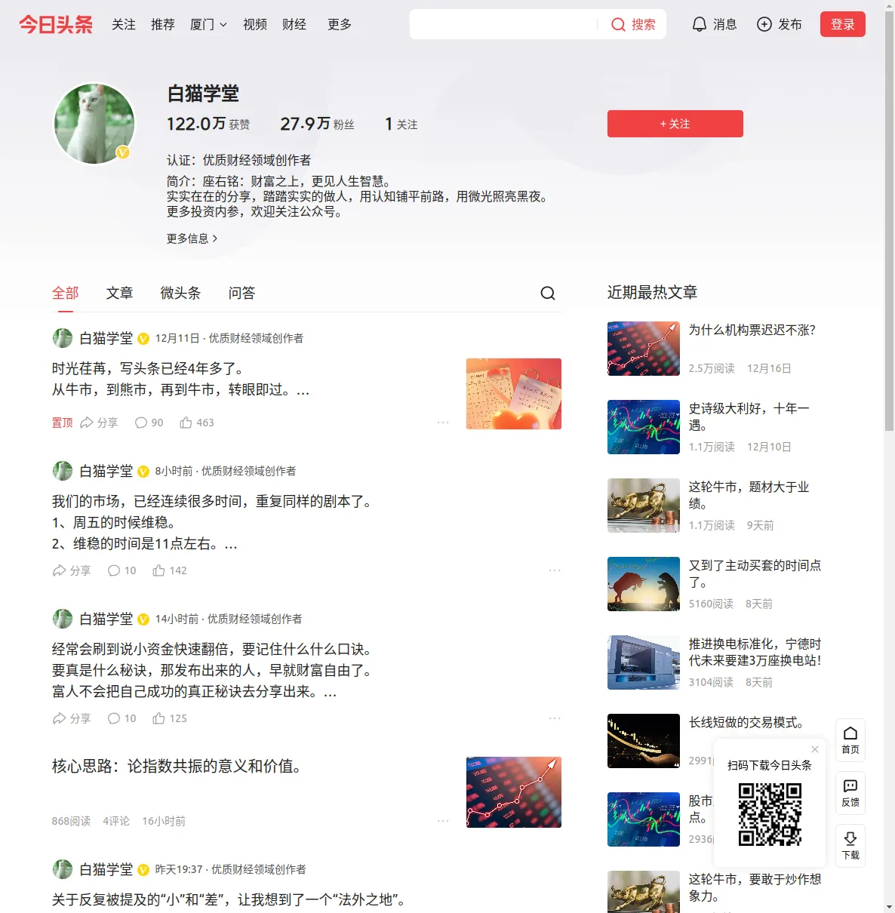Open the 视频 nav item
The height and width of the screenshot is (913, 895).
pos(255,24)
